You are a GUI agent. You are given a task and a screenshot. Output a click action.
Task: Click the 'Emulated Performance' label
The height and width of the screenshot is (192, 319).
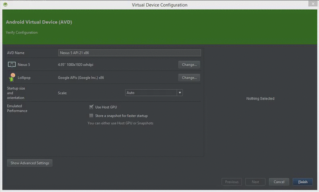coord(17,108)
